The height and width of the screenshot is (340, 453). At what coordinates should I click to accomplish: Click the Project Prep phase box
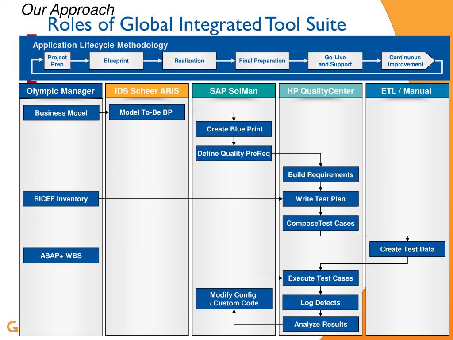coord(57,61)
